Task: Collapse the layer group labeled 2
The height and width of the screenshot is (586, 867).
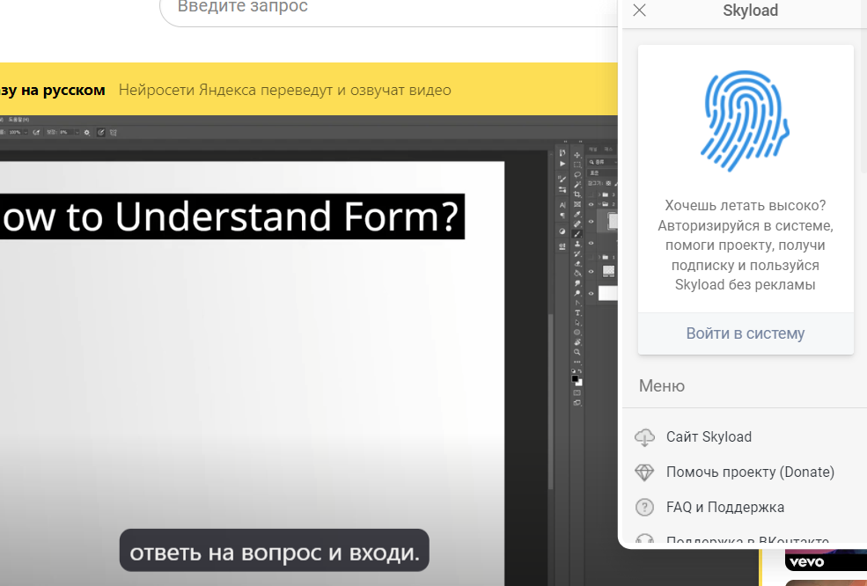Action: pyautogui.click(x=599, y=204)
